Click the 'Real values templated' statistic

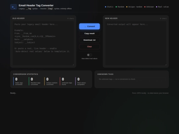click(82, 81)
